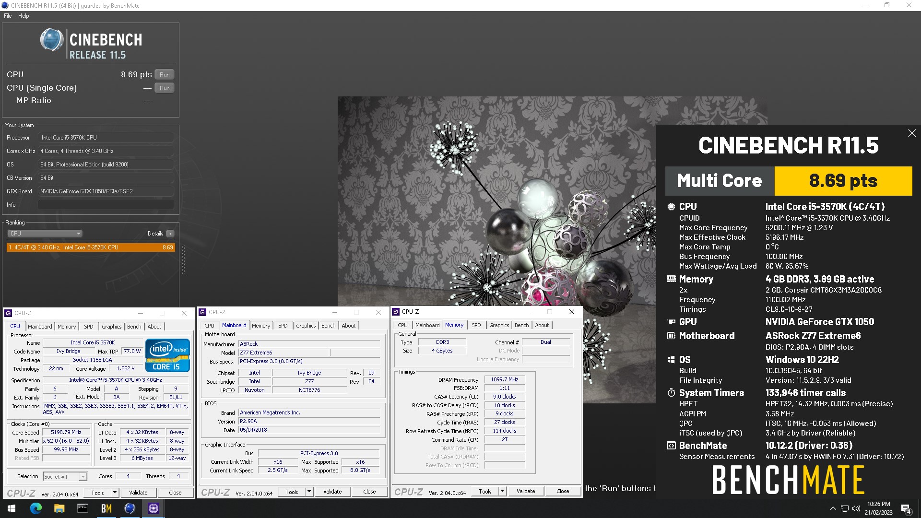Click the rendered Cinebench scene image
The width and height of the screenshot is (921, 518).
click(496, 201)
